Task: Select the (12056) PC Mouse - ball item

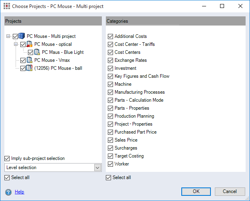Action: click(58, 68)
